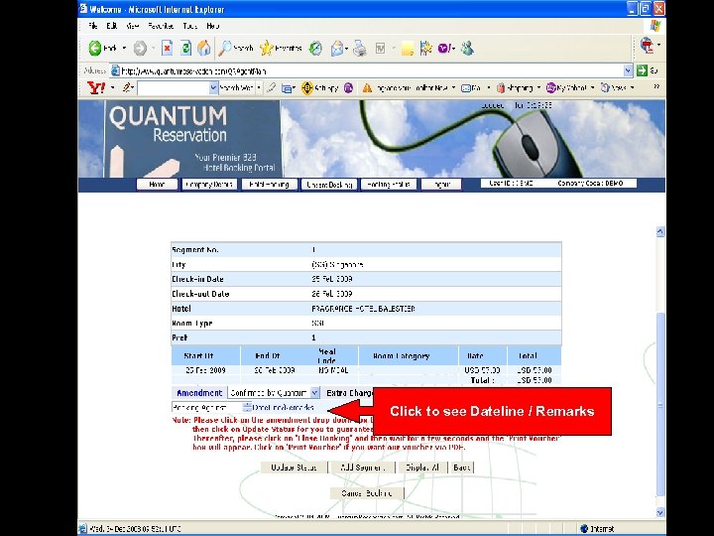Open the File menu

pyautogui.click(x=93, y=26)
